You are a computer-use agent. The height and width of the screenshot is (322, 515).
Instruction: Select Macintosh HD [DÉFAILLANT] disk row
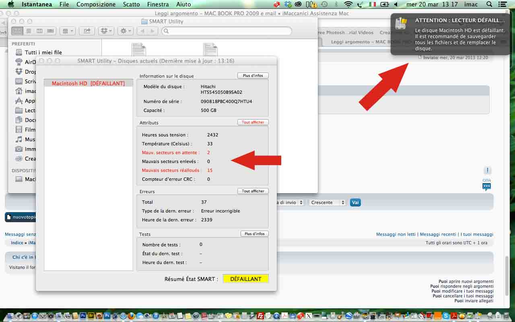coord(88,83)
